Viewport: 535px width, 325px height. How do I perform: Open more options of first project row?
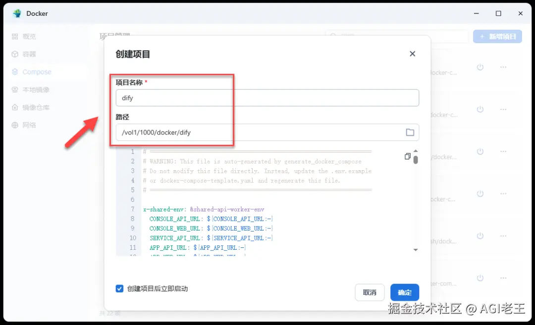[x=503, y=67]
